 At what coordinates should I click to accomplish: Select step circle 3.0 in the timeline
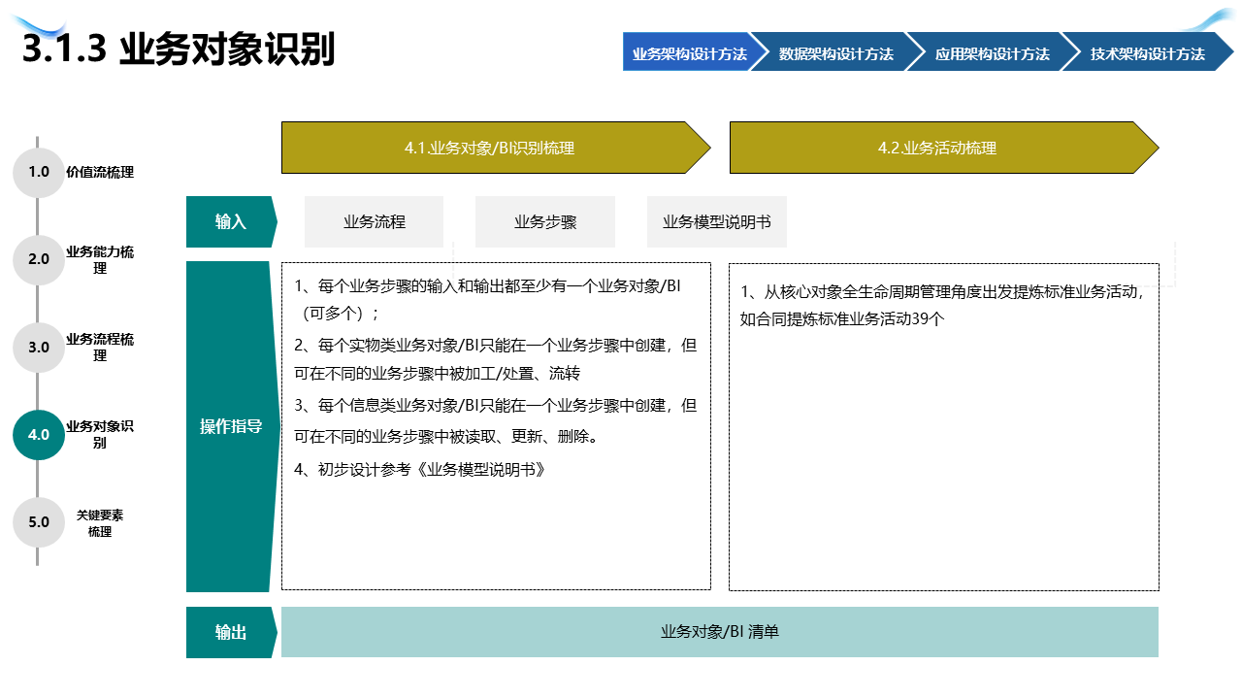(x=39, y=347)
